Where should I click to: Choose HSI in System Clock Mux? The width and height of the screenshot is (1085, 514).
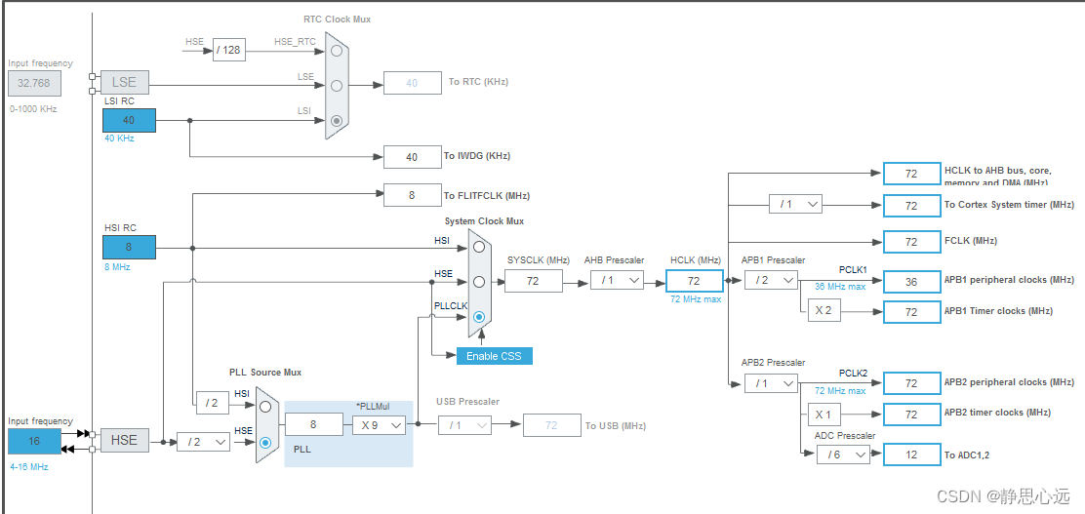point(479,247)
